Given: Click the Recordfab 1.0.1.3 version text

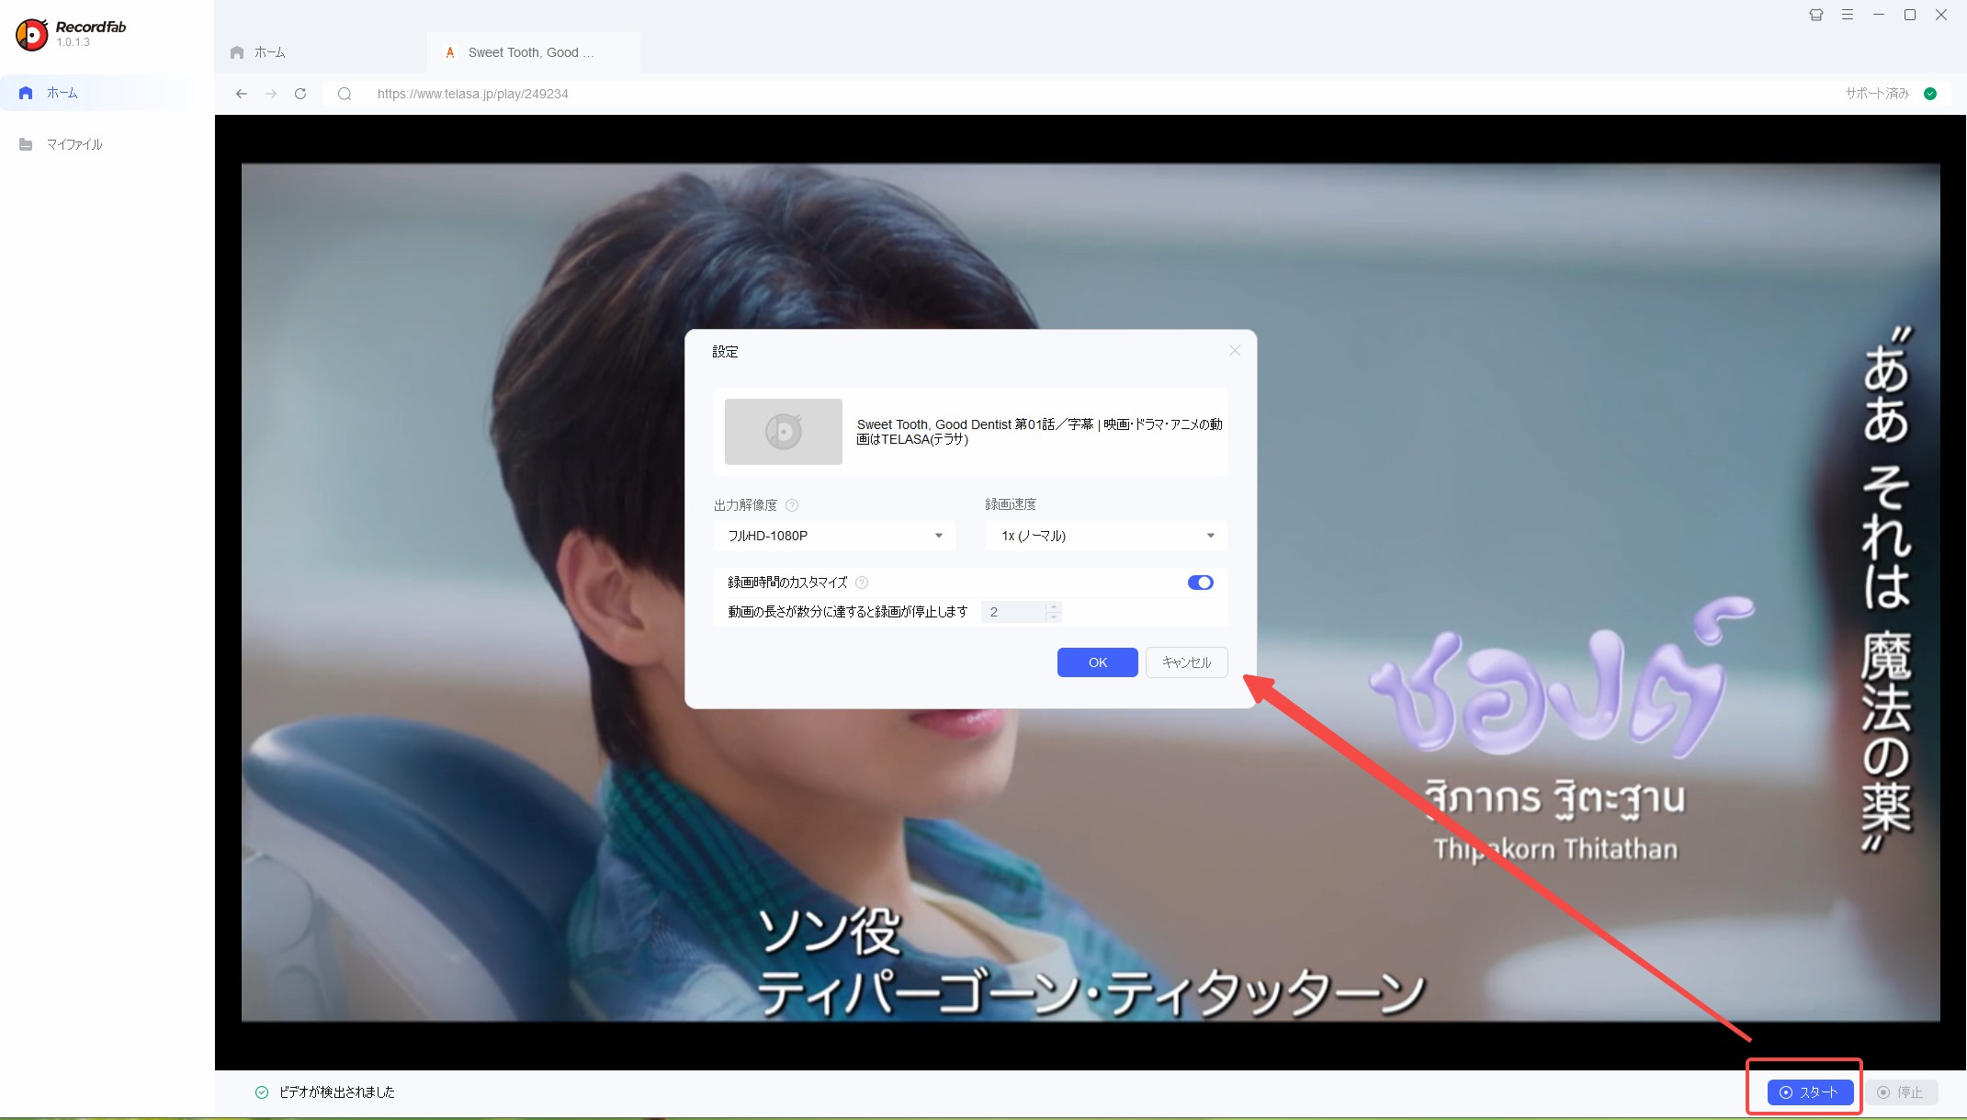Looking at the screenshot, I should pos(73,42).
